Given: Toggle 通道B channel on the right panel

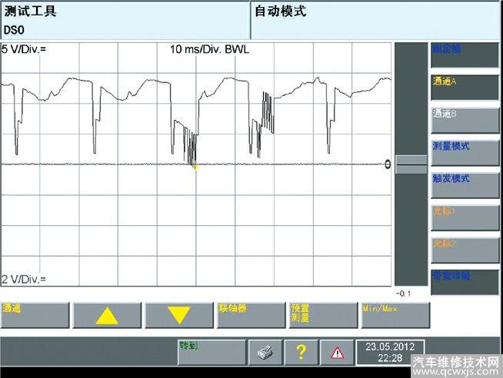Looking at the screenshot, I should 465,121.
